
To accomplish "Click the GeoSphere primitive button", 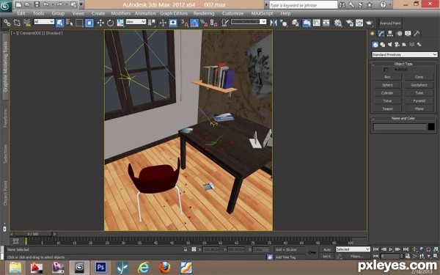I will point(419,85).
